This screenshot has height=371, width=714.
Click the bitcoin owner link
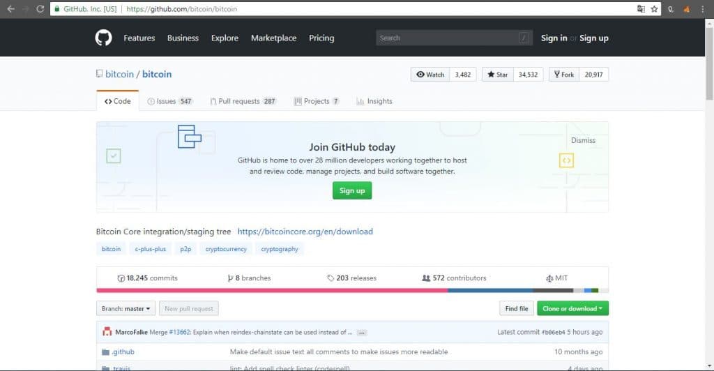point(119,74)
